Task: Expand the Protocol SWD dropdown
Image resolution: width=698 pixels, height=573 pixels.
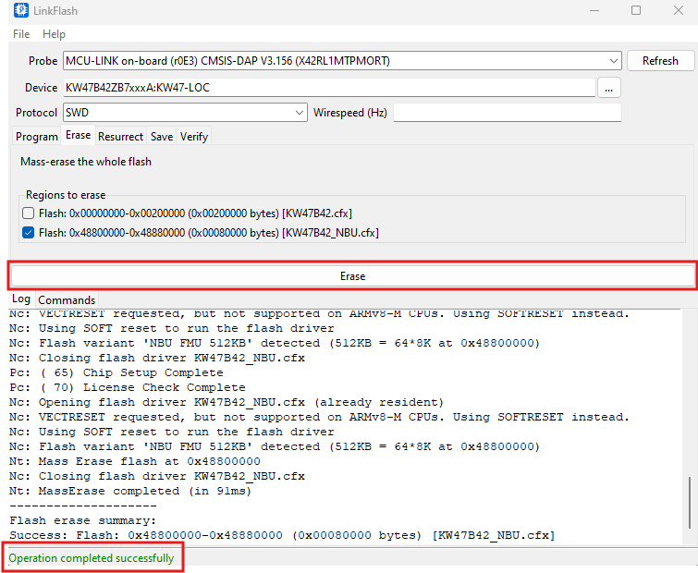Action: [299, 113]
